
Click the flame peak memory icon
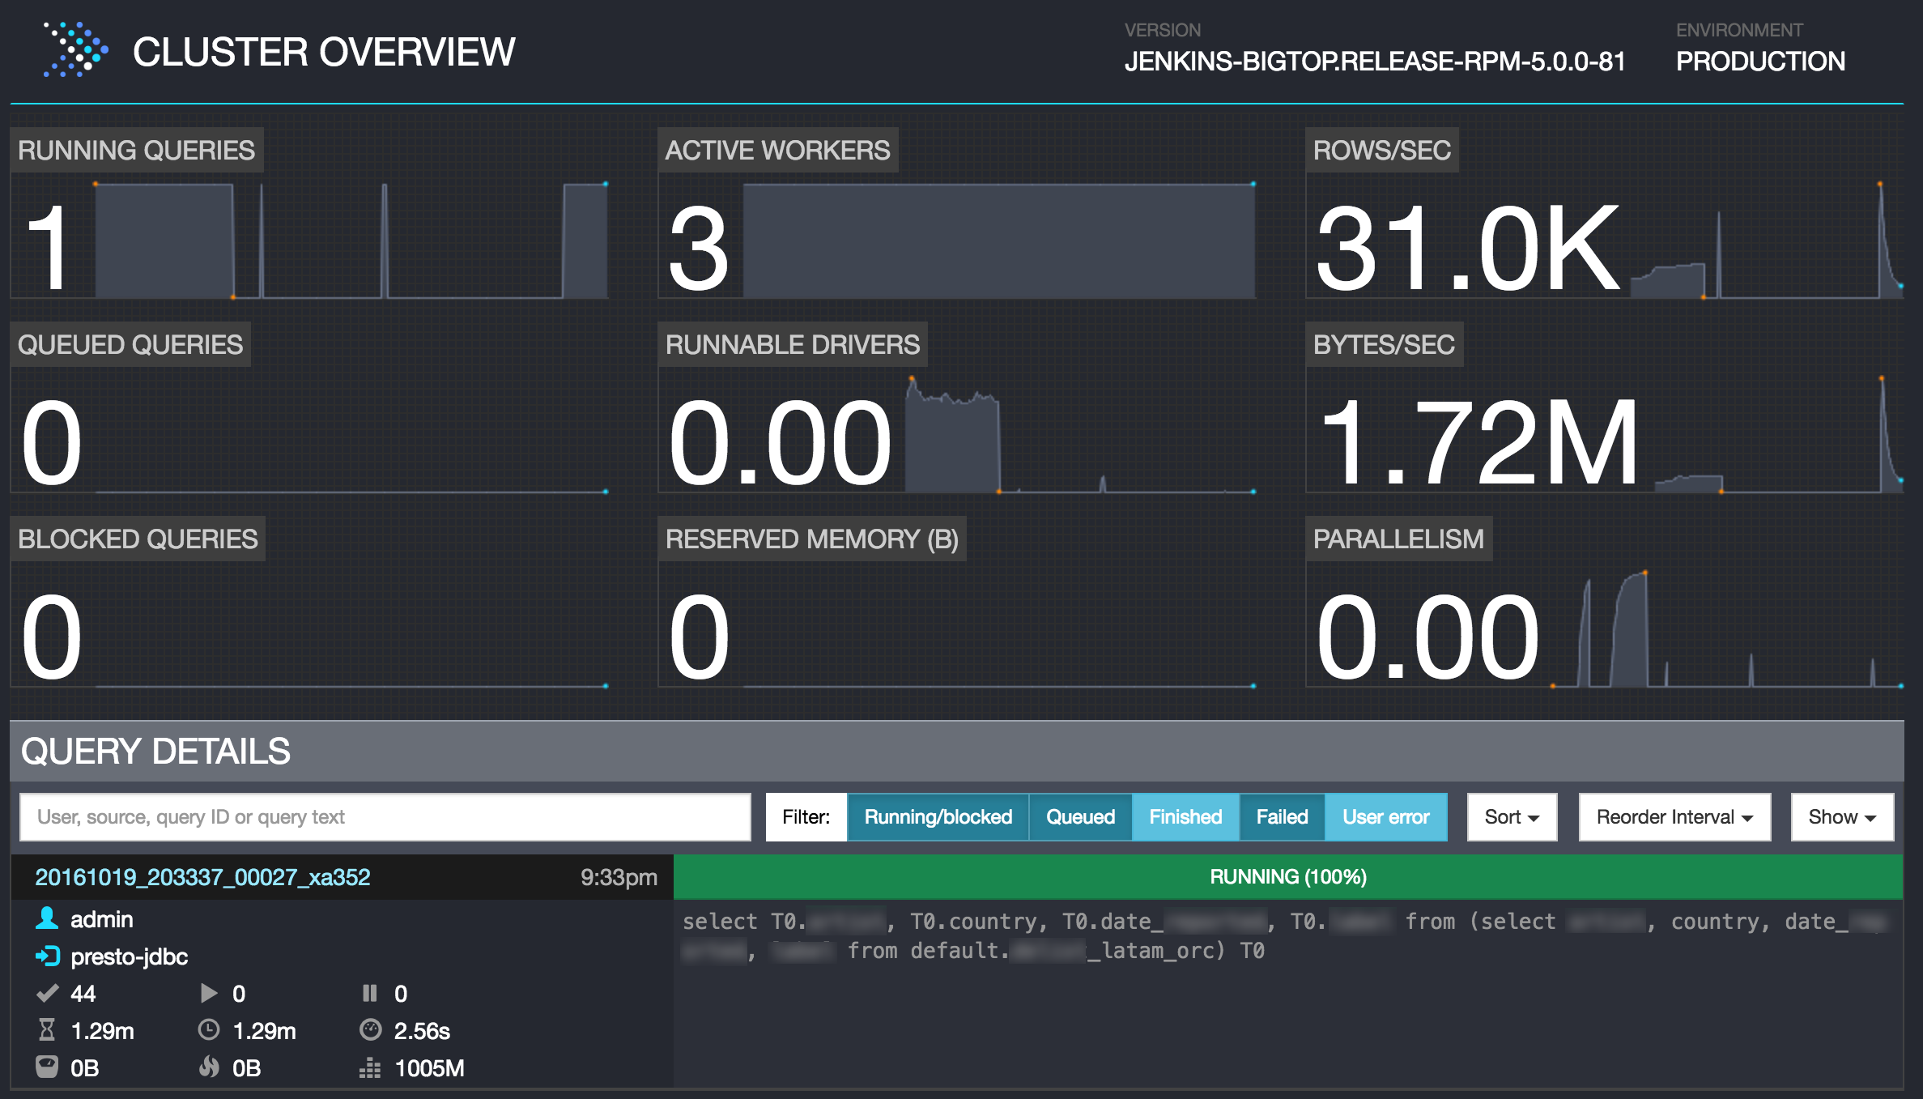[209, 1067]
